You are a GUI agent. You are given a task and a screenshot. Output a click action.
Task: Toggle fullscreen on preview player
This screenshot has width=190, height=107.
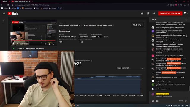[53, 44]
